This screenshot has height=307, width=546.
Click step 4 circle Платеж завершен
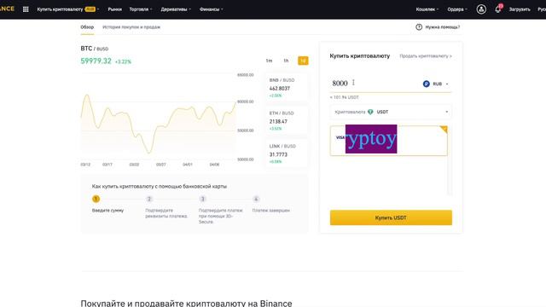coord(256,199)
